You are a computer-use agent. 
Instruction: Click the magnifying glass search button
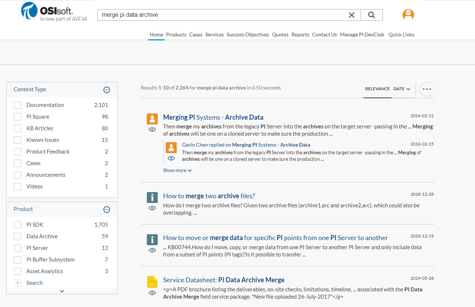pyautogui.click(x=372, y=15)
